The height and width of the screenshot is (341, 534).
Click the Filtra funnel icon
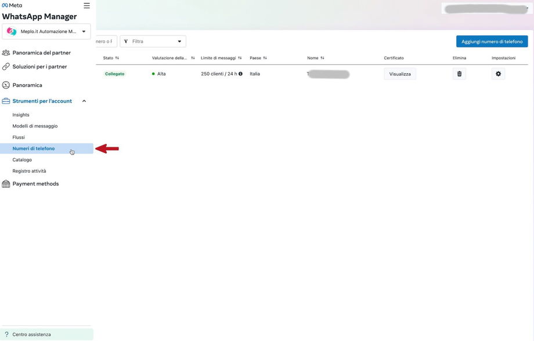pos(126,41)
